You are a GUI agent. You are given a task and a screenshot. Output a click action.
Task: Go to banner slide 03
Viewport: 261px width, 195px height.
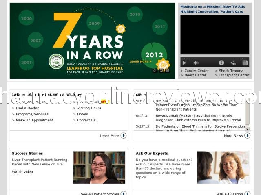pos(168,70)
